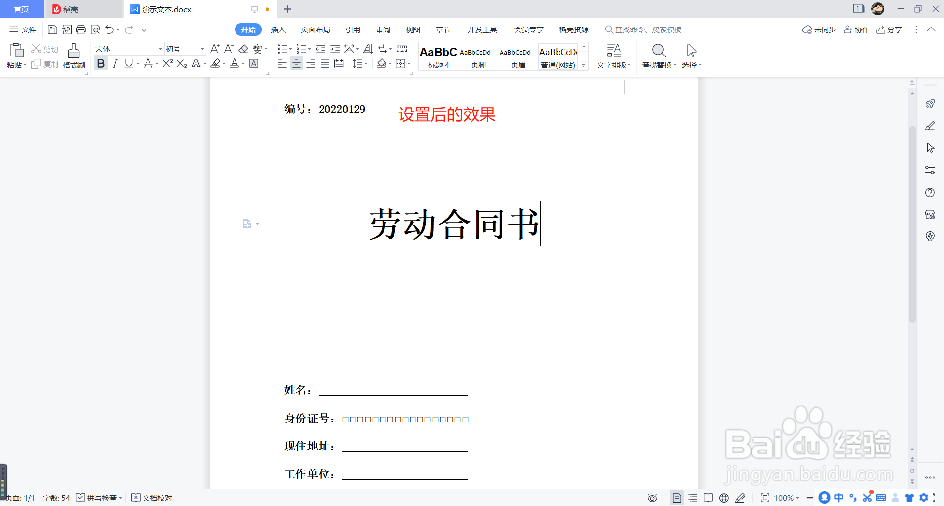This screenshot has height=506, width=944.
Task: Click the Collaborate (协作) button
Action: (857, 29)
